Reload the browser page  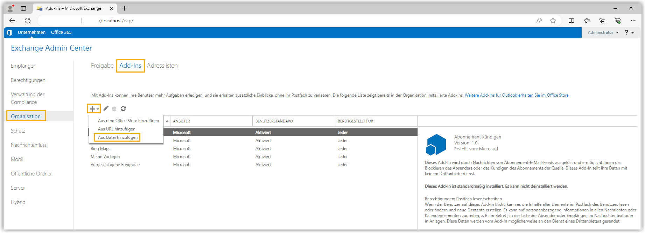pos(28,21)
